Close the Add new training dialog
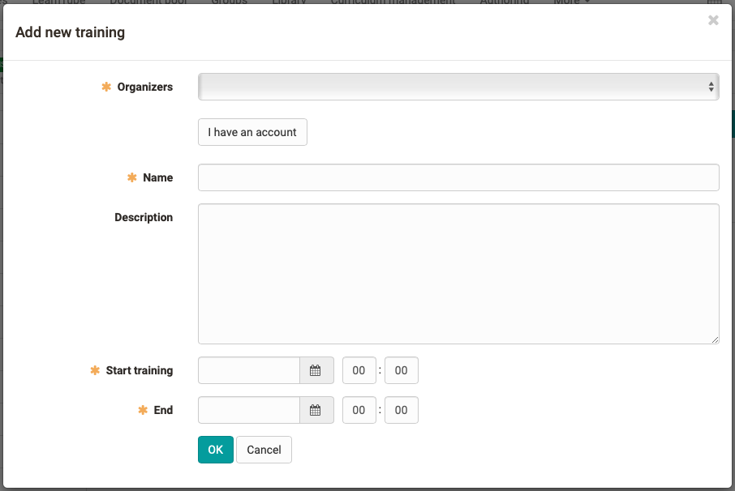 (713, 20)
